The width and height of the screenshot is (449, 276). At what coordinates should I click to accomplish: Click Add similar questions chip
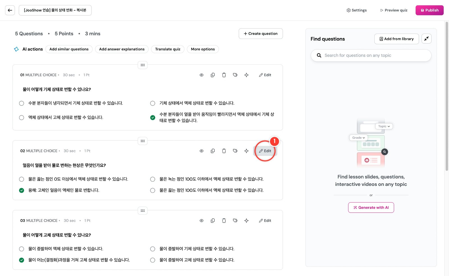[x=69, y=49]
